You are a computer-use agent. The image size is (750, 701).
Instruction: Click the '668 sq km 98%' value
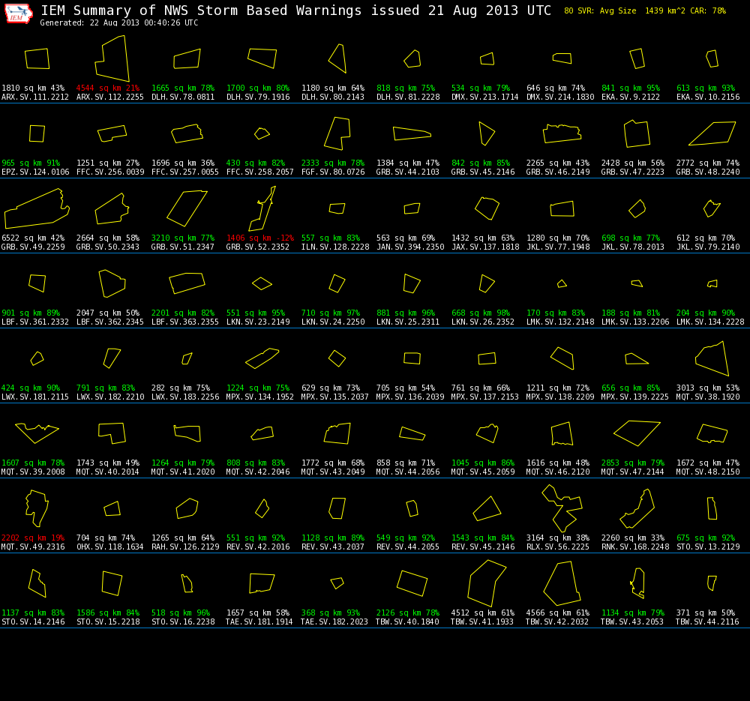[481, 313]
